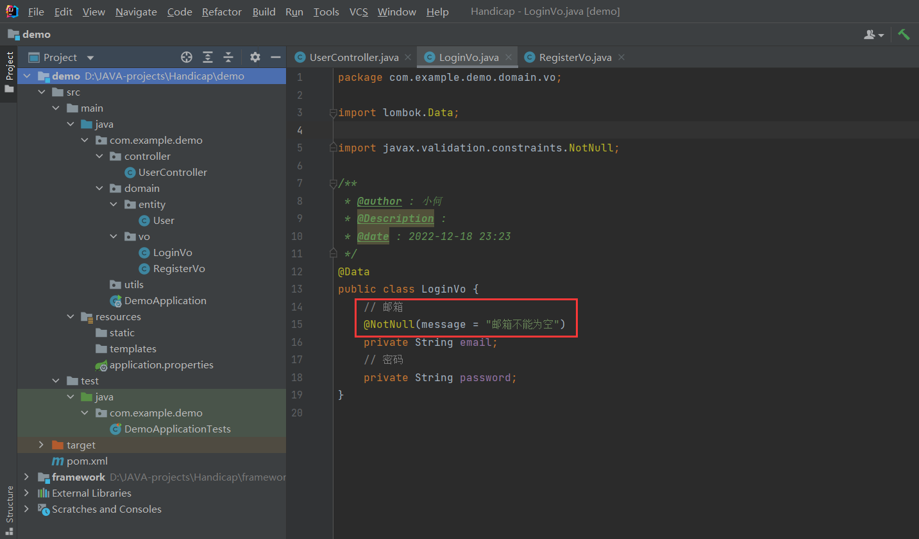The image size is (919, 539).
Task: Click the fold icon beside import lombok line
Action: [333, 113]
